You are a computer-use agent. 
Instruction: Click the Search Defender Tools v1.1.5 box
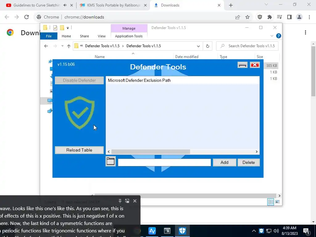pos(247,46)
